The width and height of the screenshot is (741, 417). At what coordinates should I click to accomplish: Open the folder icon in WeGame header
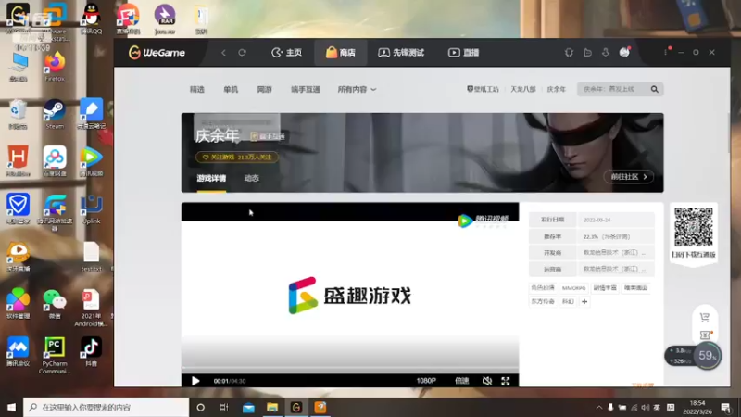click(587, 53)
